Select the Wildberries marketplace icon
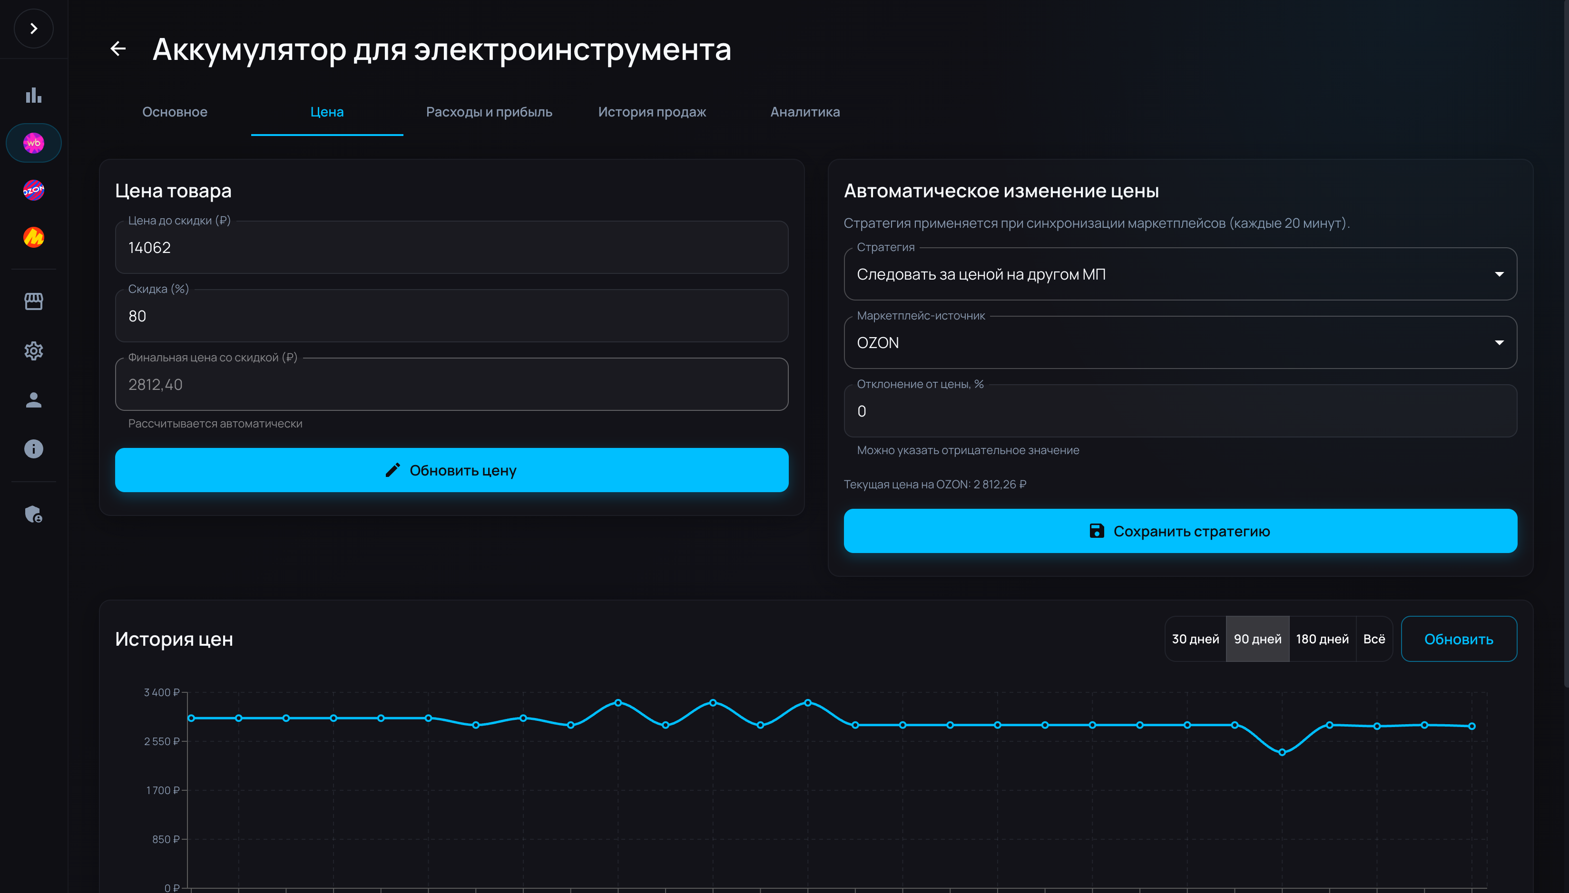The image size is (1569, 893). point(34,142)
